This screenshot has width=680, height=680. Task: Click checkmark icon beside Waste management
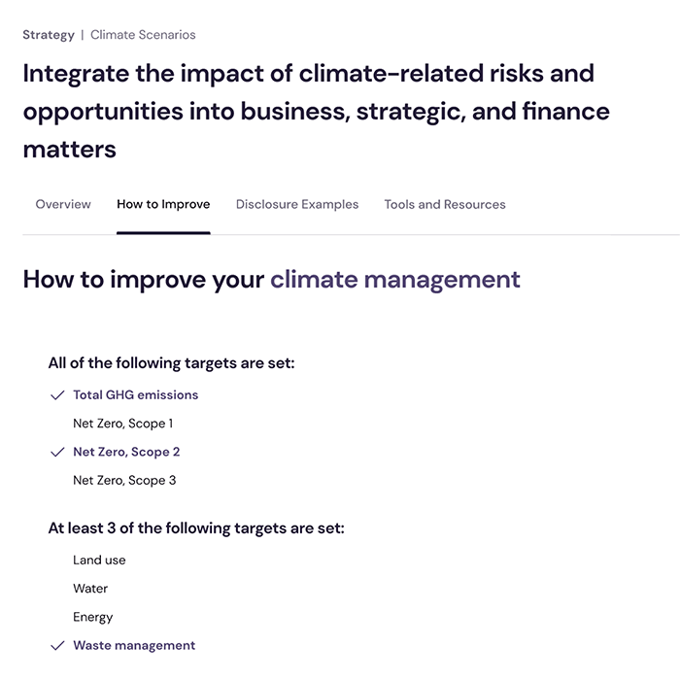(56, 645)
